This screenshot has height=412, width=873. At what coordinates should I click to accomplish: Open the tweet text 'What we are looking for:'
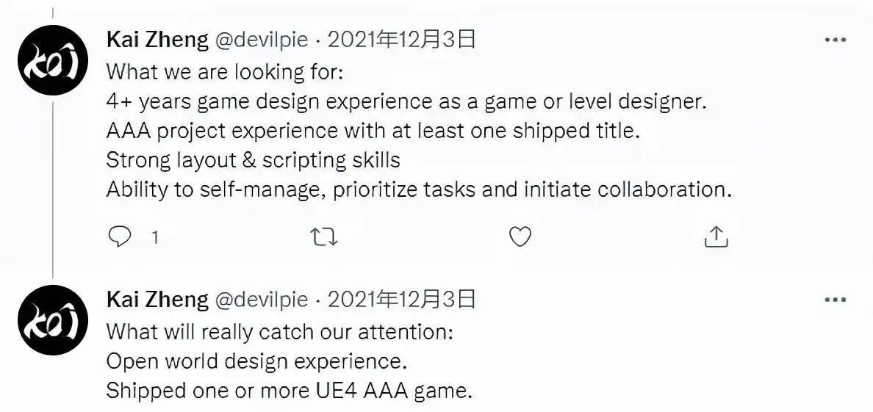pyautogui.click(x=225, y=72)
